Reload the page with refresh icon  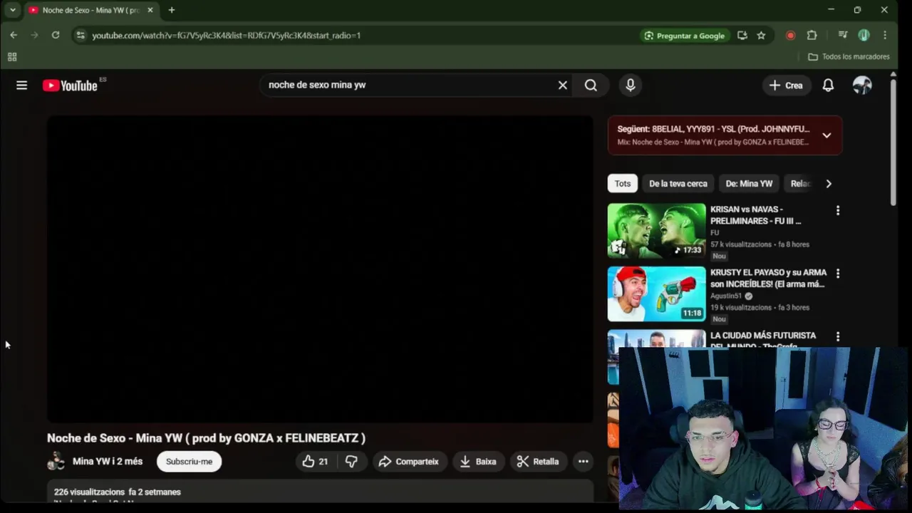click(56, 35)
